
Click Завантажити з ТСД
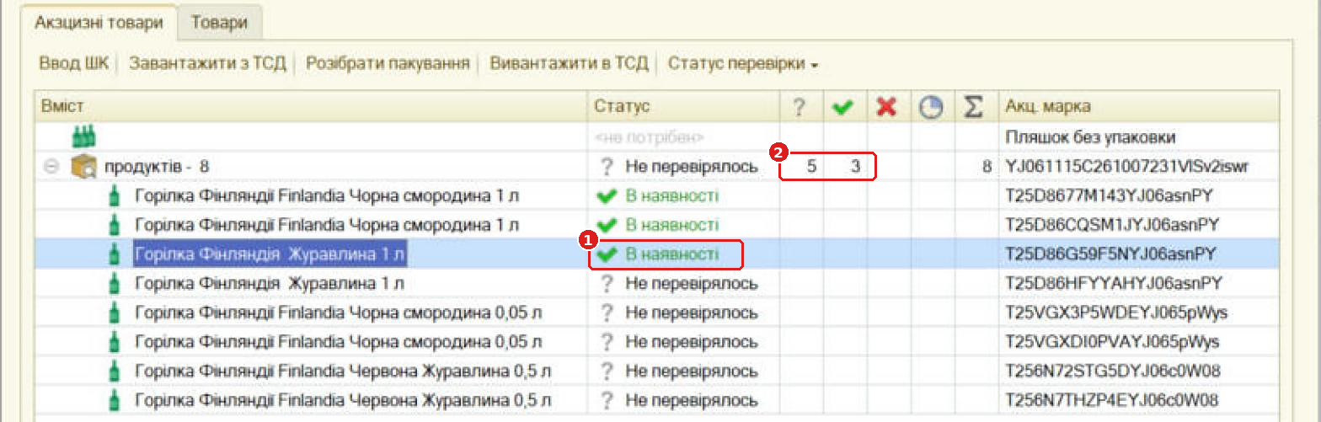(x=207, y=63)
